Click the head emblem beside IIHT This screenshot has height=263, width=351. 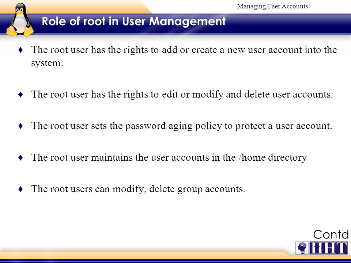pyautogui.click(x=302, y=248)
